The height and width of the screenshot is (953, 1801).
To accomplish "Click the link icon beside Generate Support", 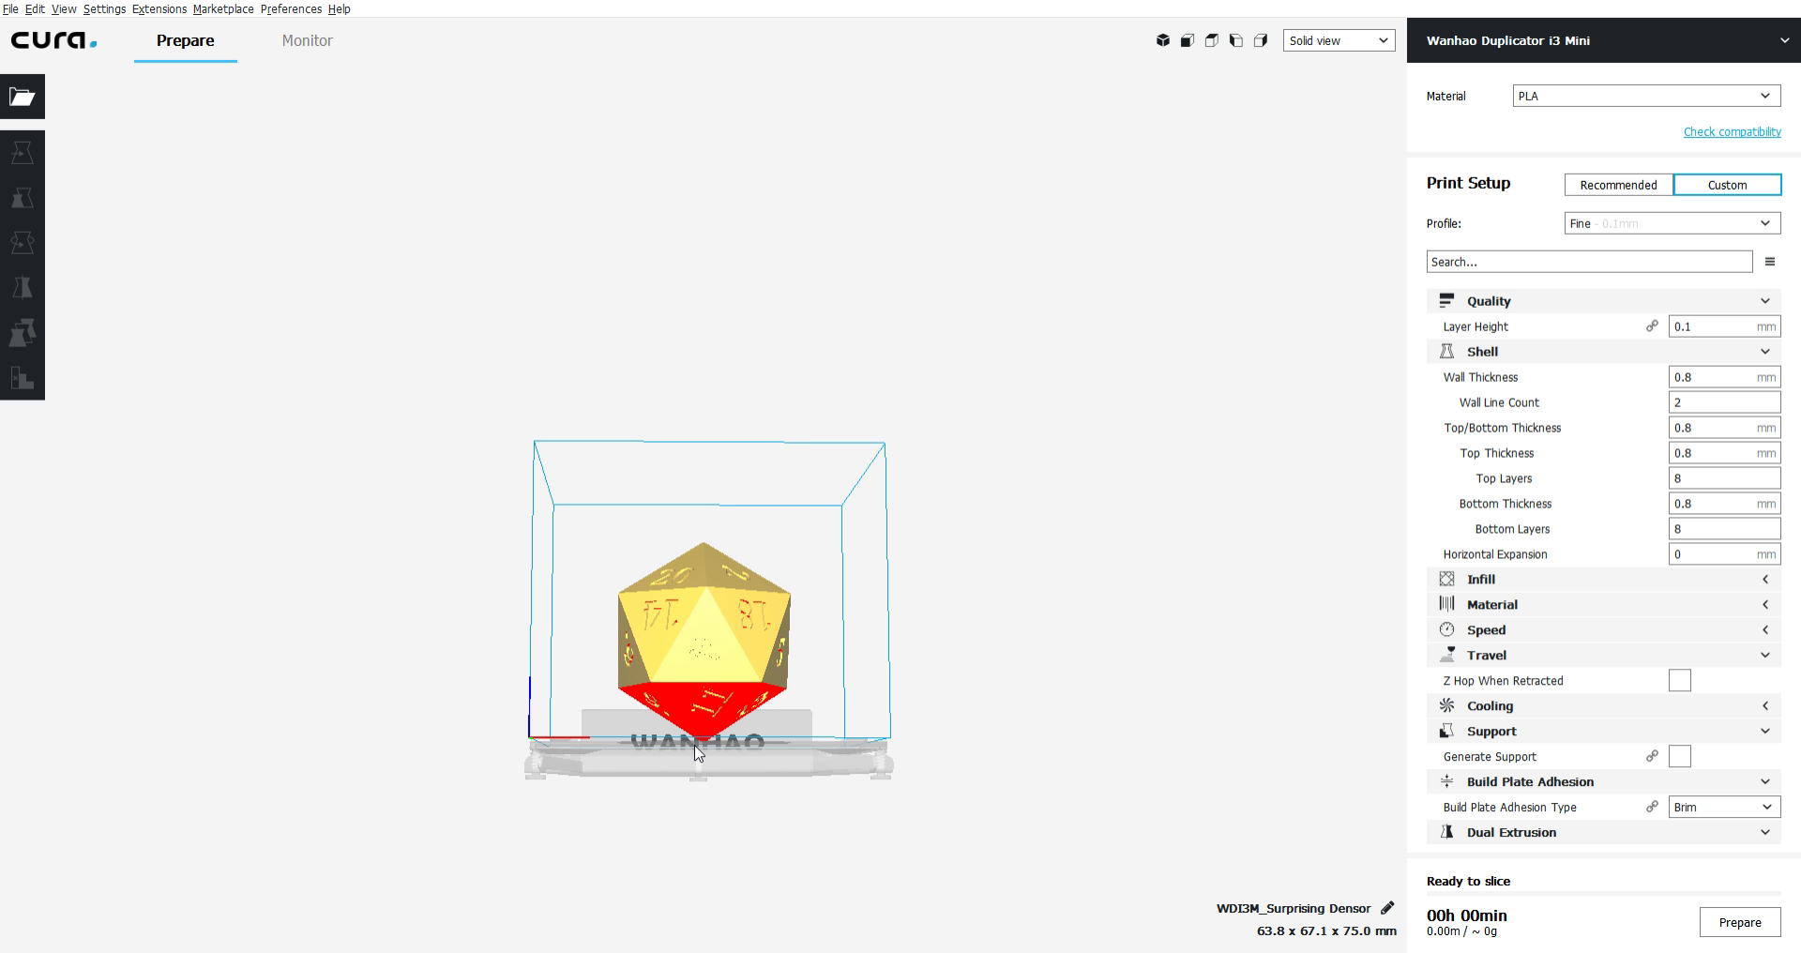I will point(1652,756).
